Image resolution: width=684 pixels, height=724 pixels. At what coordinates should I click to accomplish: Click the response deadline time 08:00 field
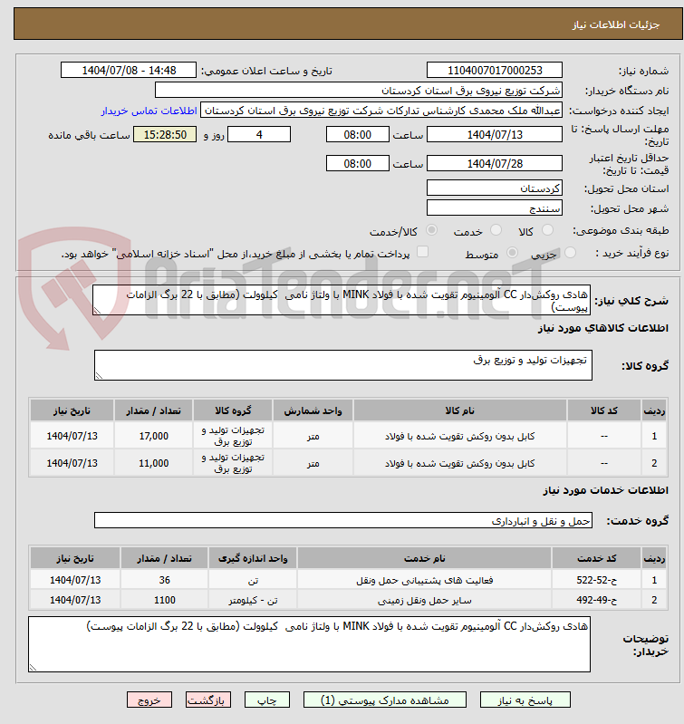[x=358, y=134]
